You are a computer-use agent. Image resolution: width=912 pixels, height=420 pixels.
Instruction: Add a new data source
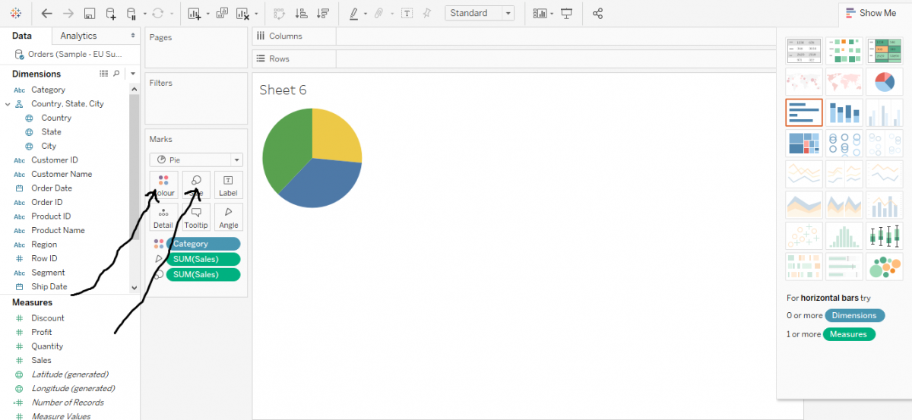[x=111, y=14]
